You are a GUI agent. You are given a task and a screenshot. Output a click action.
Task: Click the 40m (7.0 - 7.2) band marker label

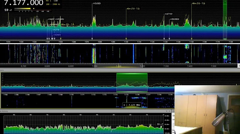133,9
